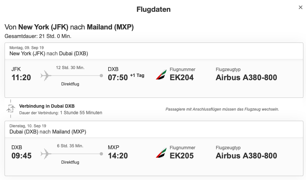
Task: Click the airplane icon on JFK flight line
Action: (x=46, y=76)
